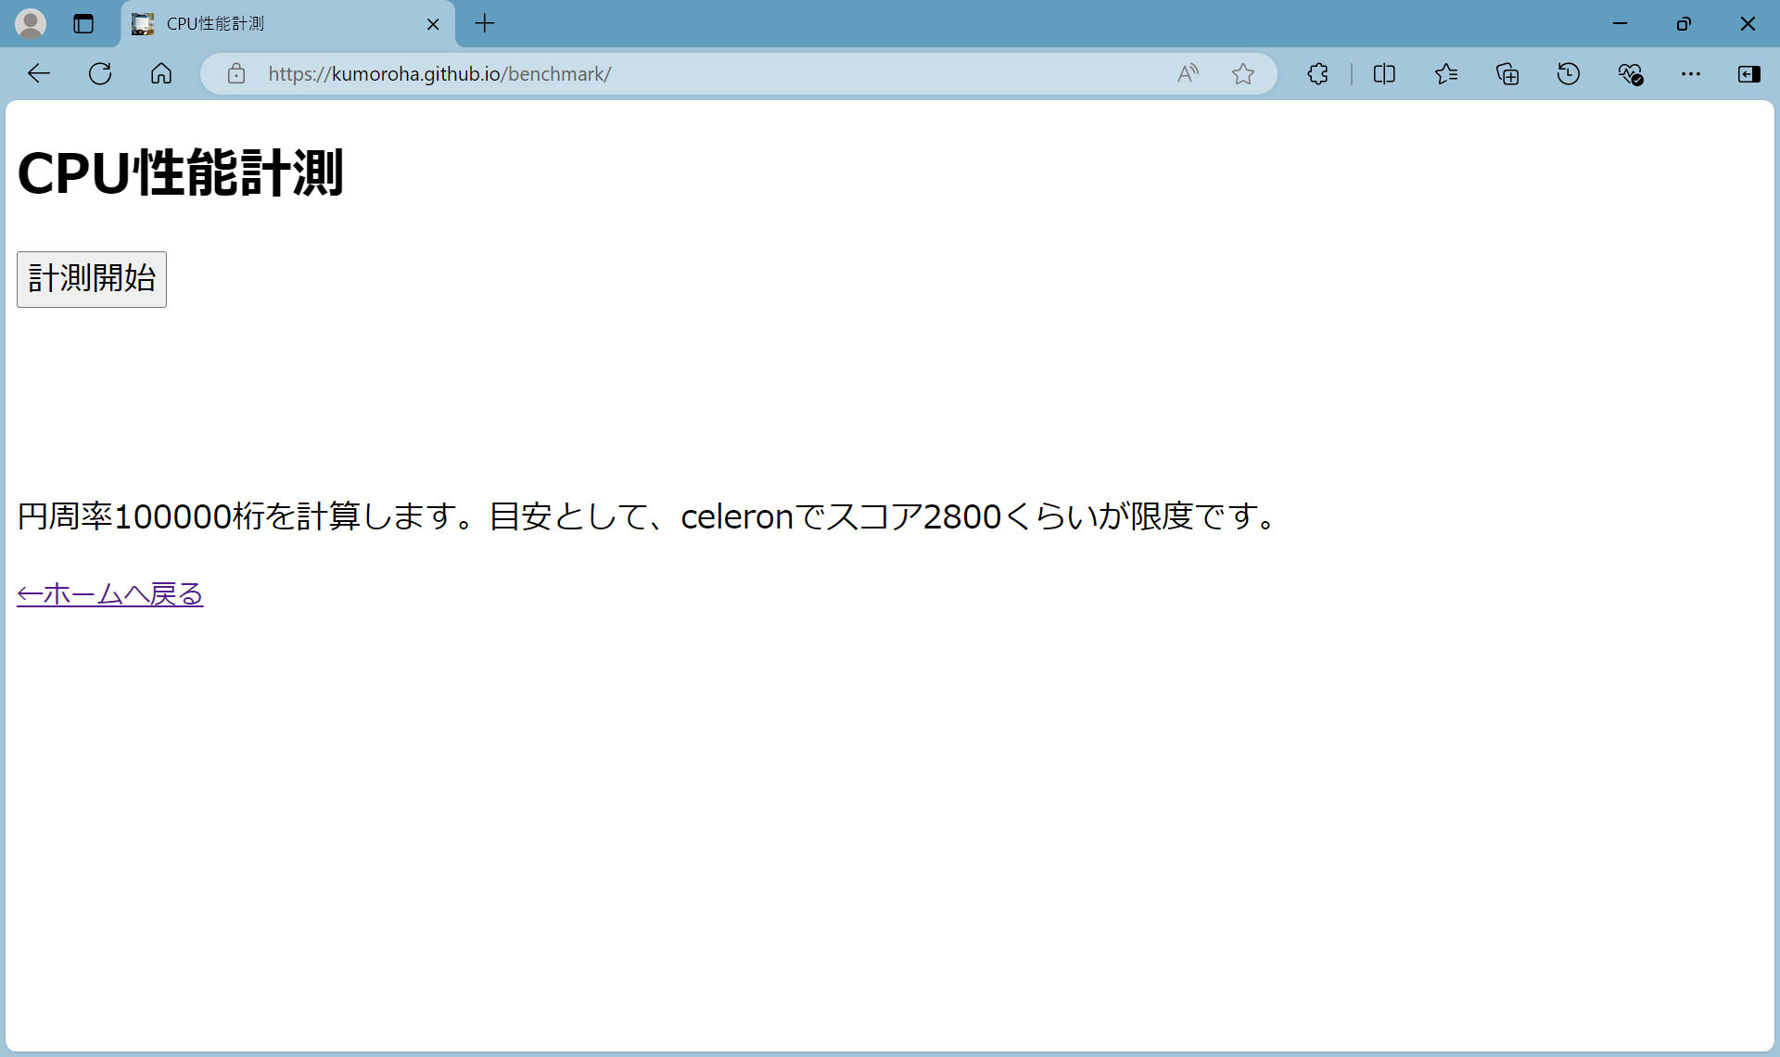Click the 円周率100000桁 description text
Viewport: 1780px width, 1057px height.
[x=649, y=516]
